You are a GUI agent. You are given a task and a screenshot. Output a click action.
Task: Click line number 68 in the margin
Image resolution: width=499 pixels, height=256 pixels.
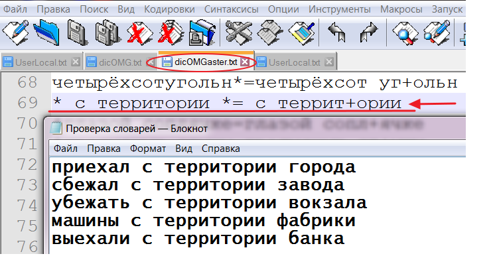click(27, 82)
